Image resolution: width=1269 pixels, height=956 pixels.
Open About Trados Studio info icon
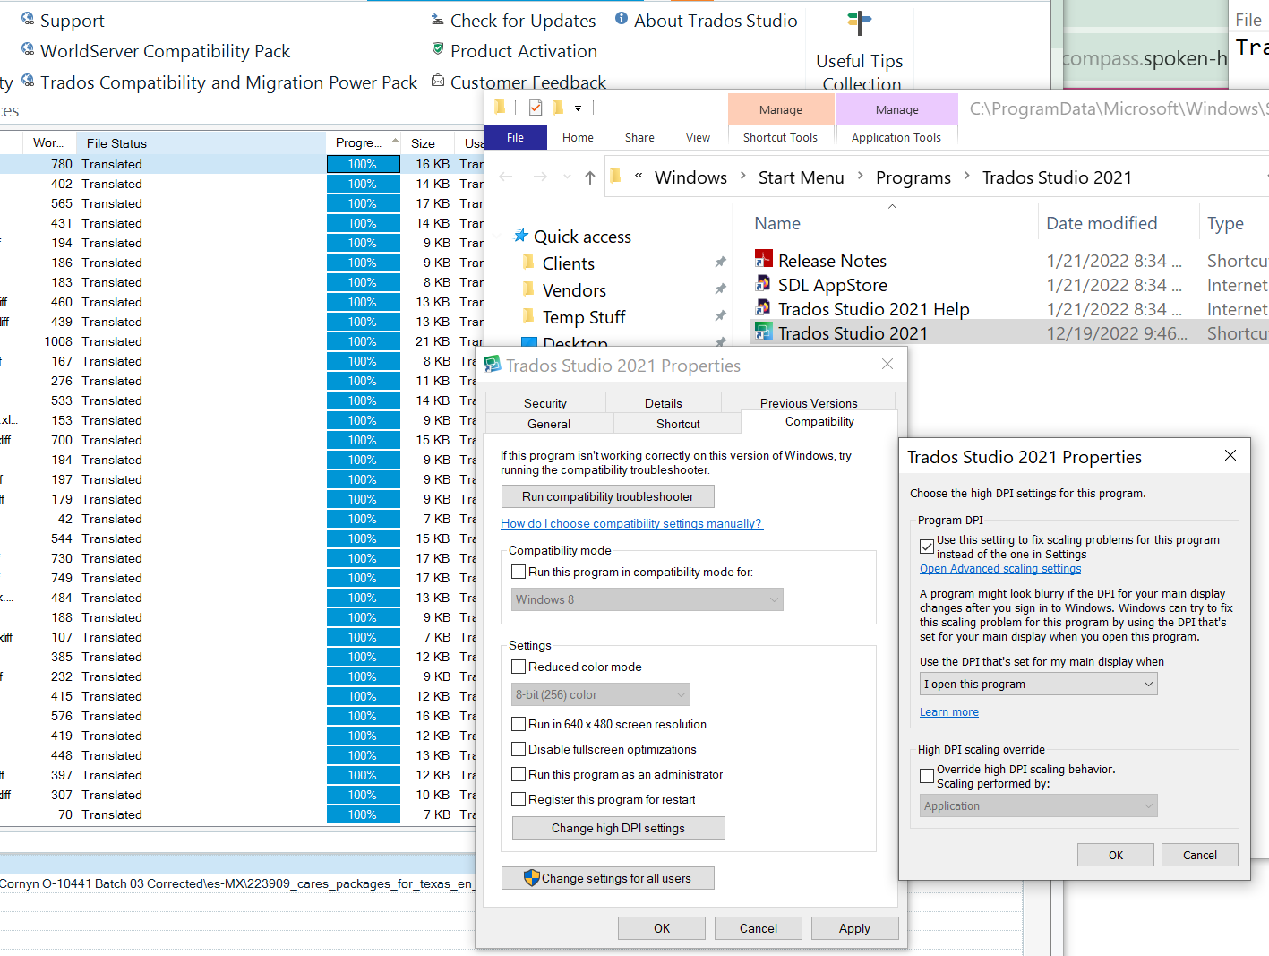tap(622, 19)
